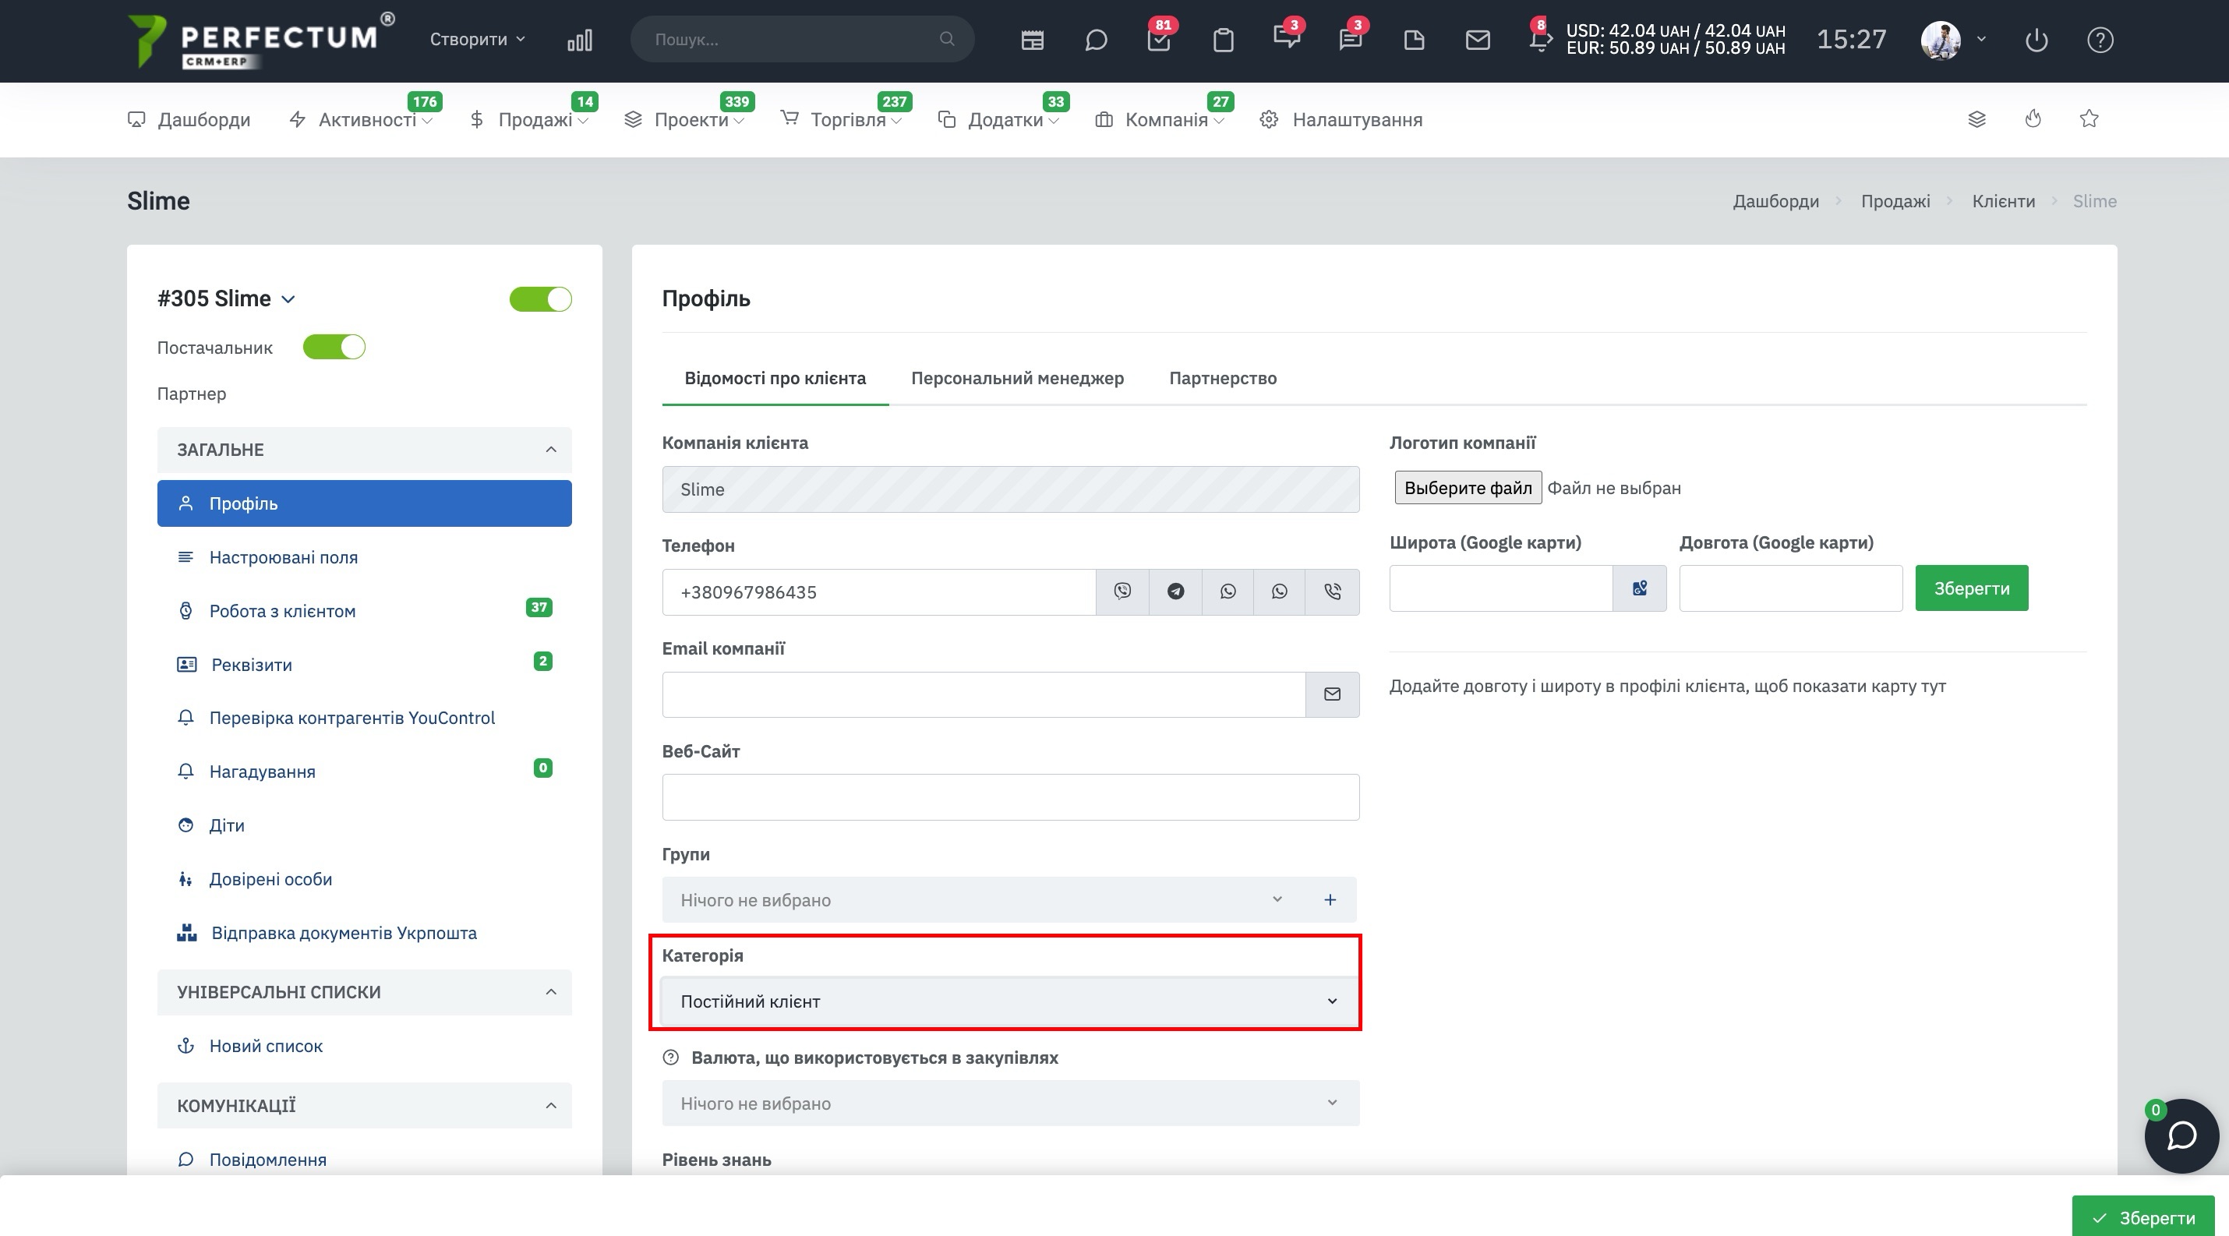Image resolution: width=2229 pixels, height=1236 pixels.
Task: Open the clipboard icon in header
Action: (1223, 40)
